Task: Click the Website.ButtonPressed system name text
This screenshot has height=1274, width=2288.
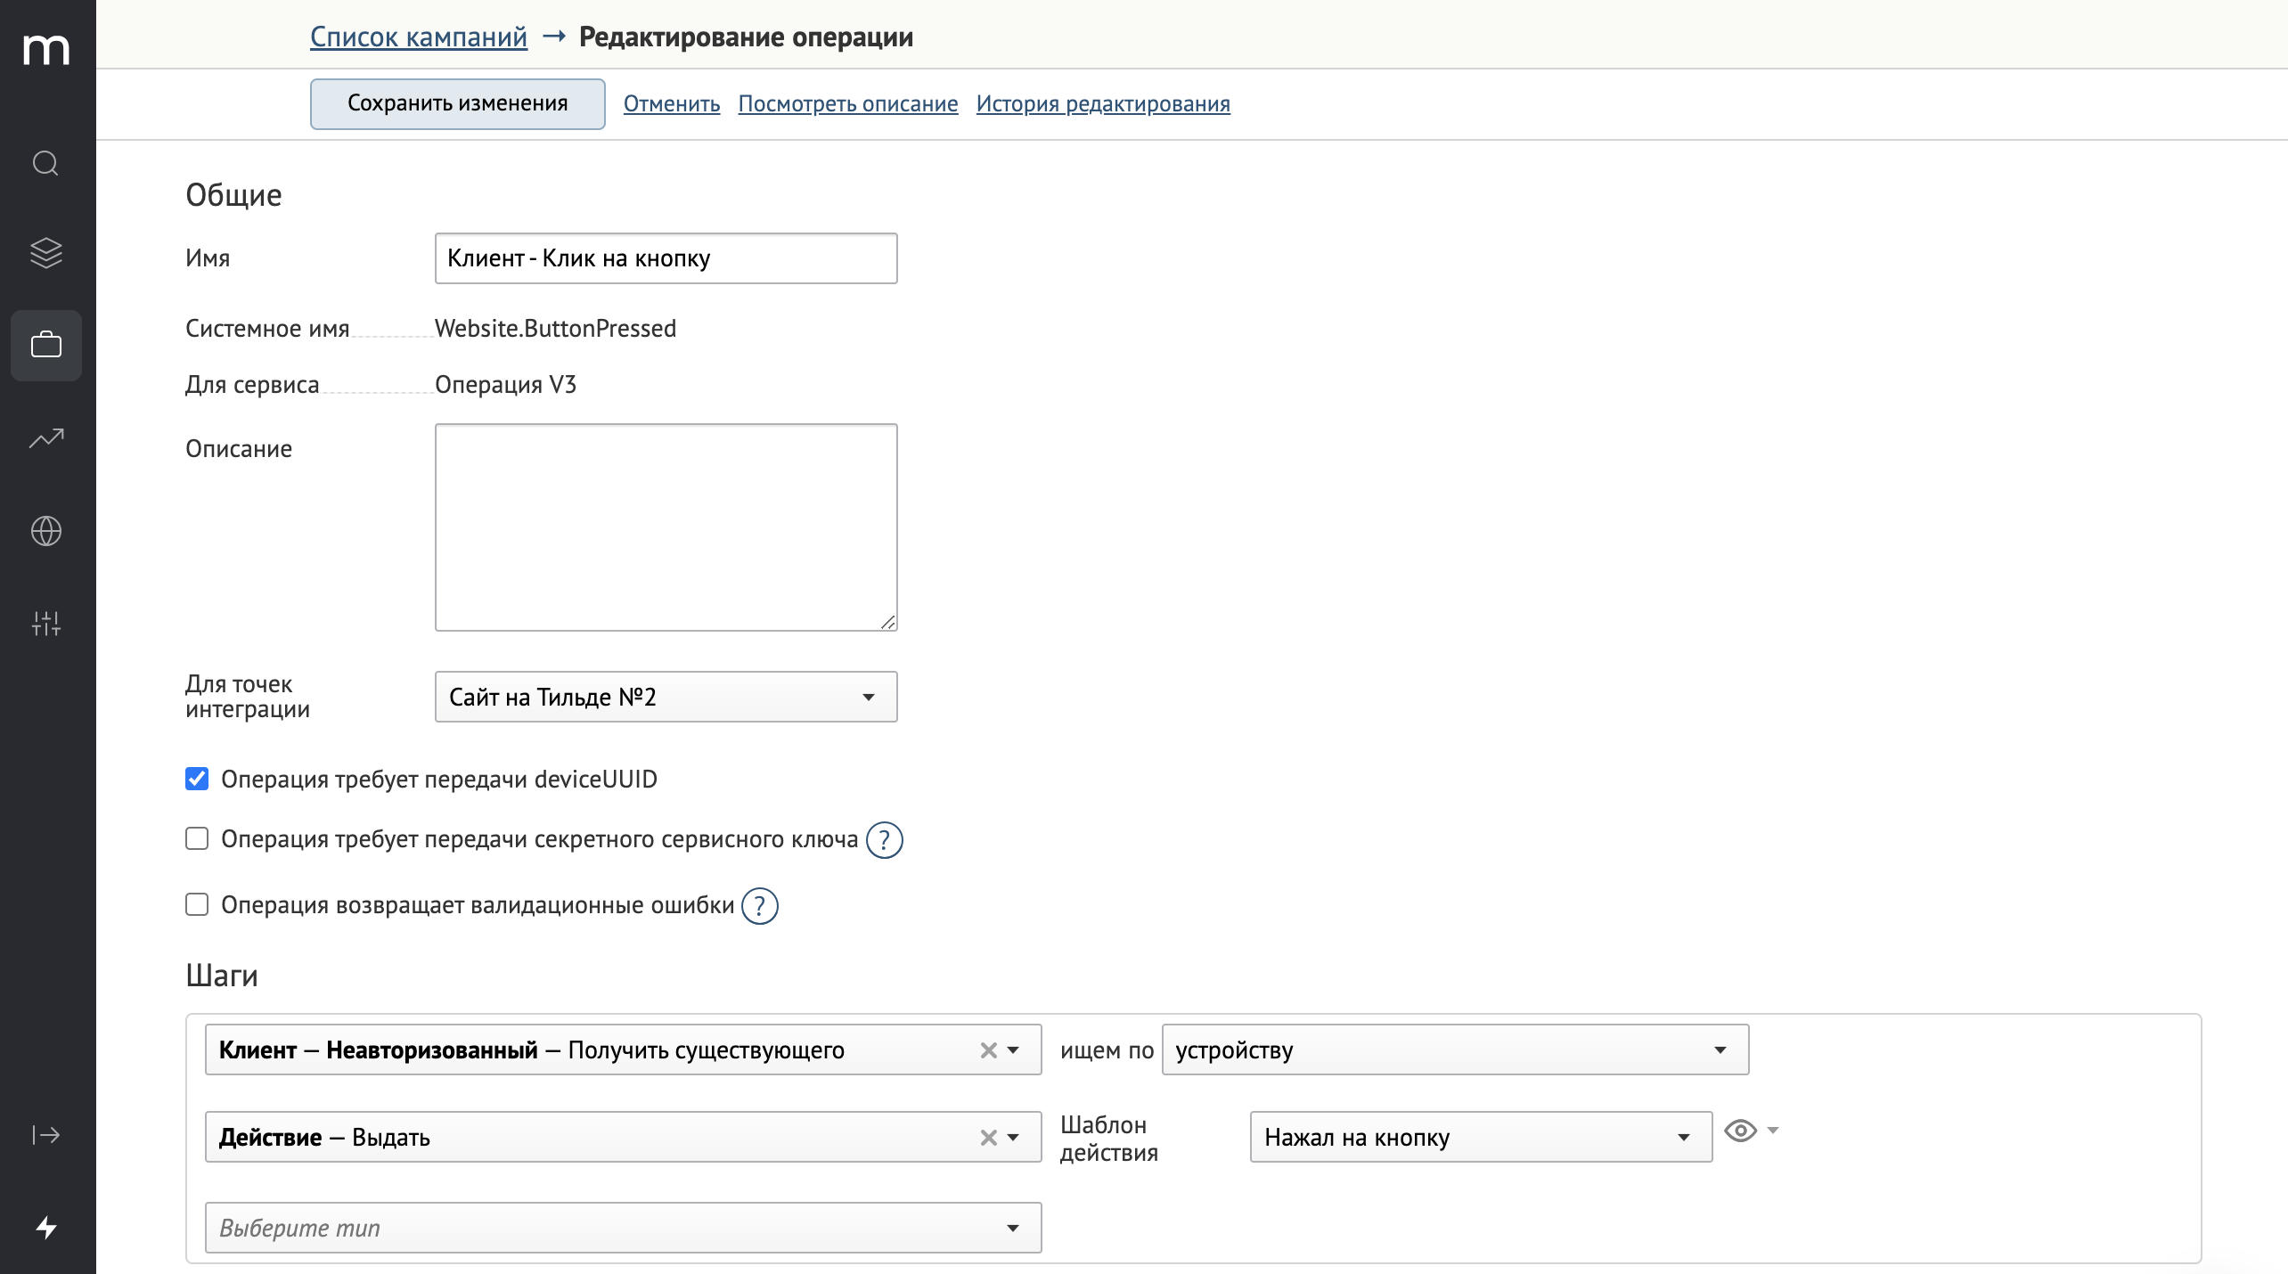Action: pyautogui.click(x=555, y=329)
